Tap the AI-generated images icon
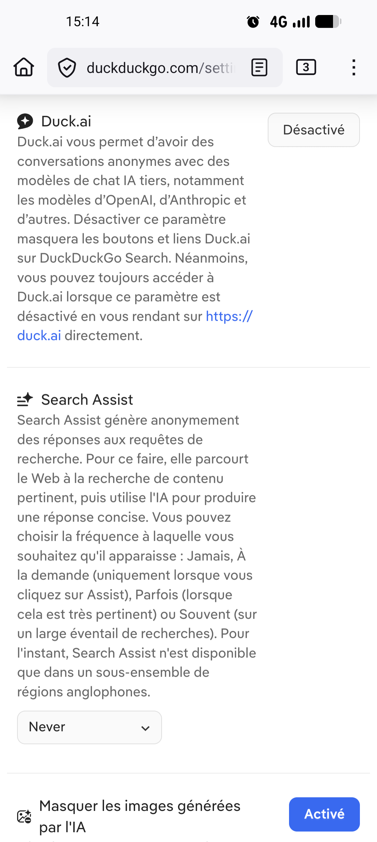The height and width of the screenshot is (842, 377). point(24,816)
